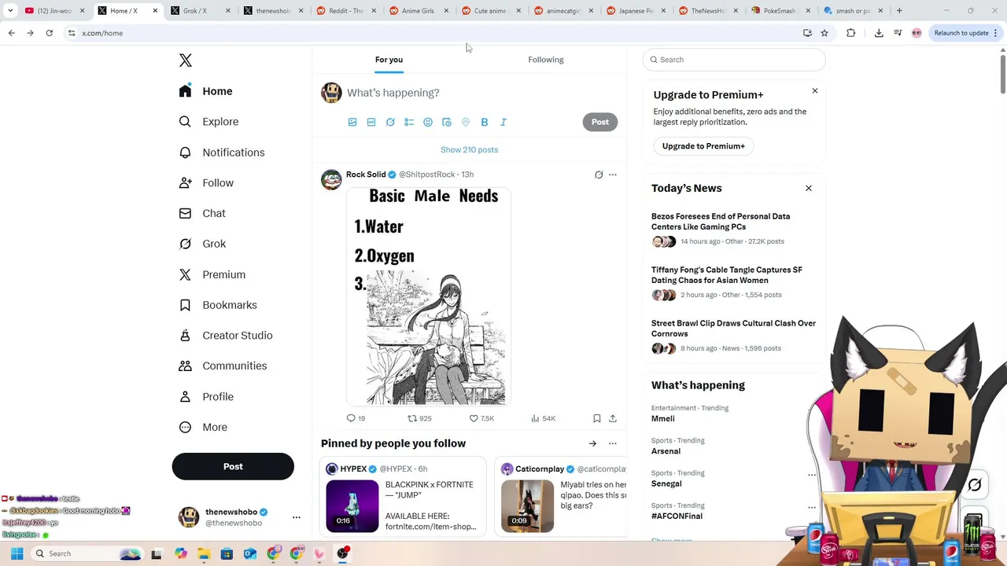Dismiss the Upgrade to Premium+ card
1007x566 pixels.
click(x=815, y=91)
